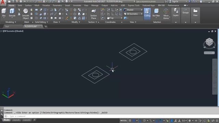Image resolution: width=219 pixels, height=123 pixels.
Task: Open the Section Plane tool
Action: [x=93, y=14]
